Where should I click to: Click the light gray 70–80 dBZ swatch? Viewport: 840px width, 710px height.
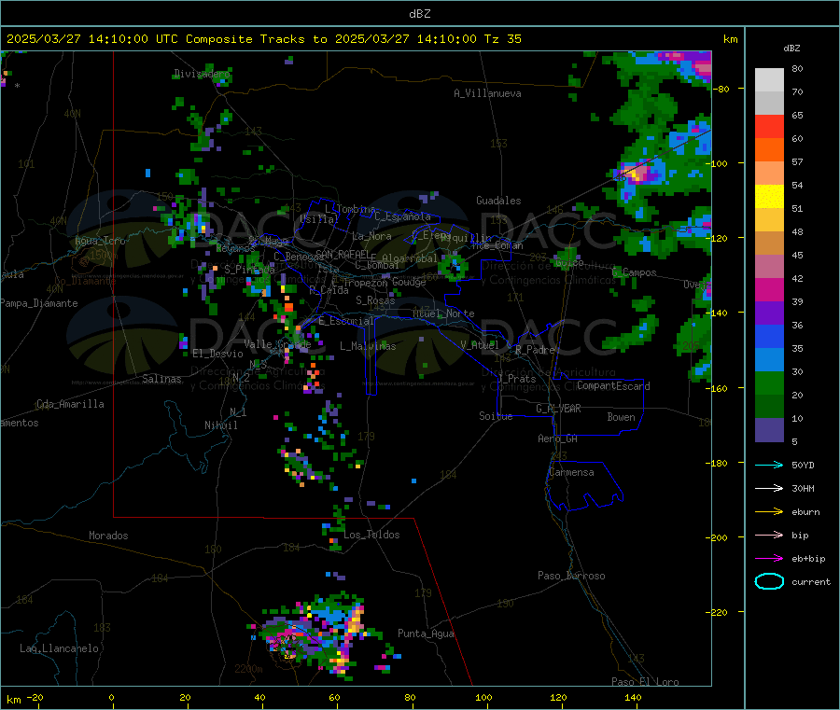[769, 80]
